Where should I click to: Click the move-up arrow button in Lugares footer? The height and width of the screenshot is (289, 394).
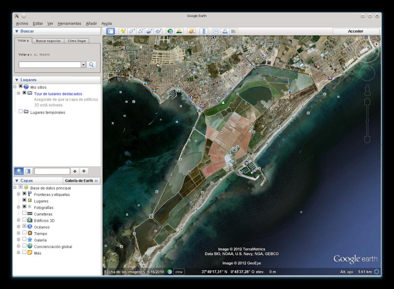pyautogui.click(x=75, y=171)
